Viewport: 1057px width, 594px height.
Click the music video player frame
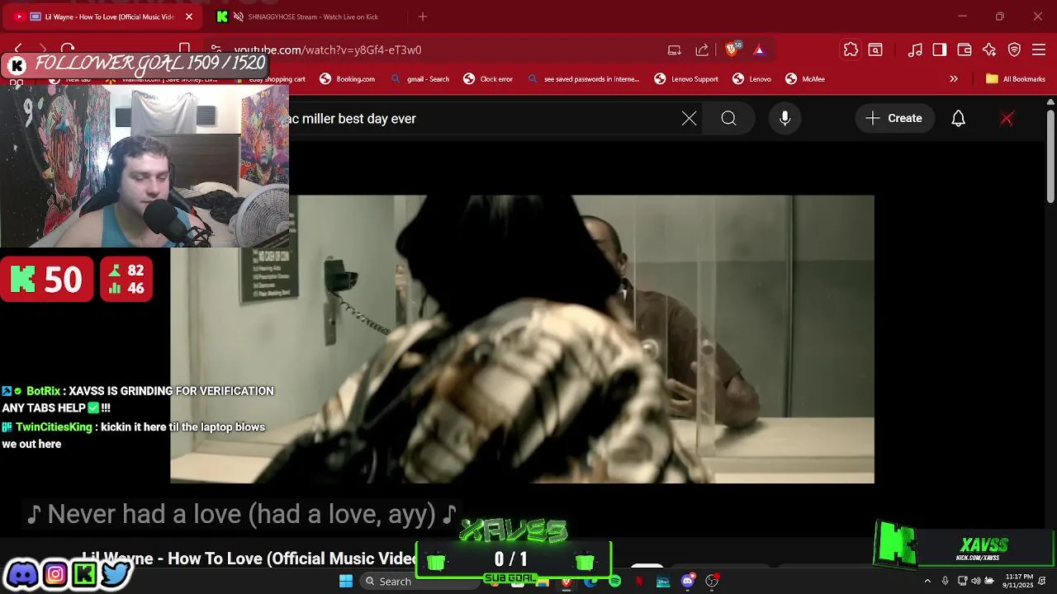coord(522,339)
